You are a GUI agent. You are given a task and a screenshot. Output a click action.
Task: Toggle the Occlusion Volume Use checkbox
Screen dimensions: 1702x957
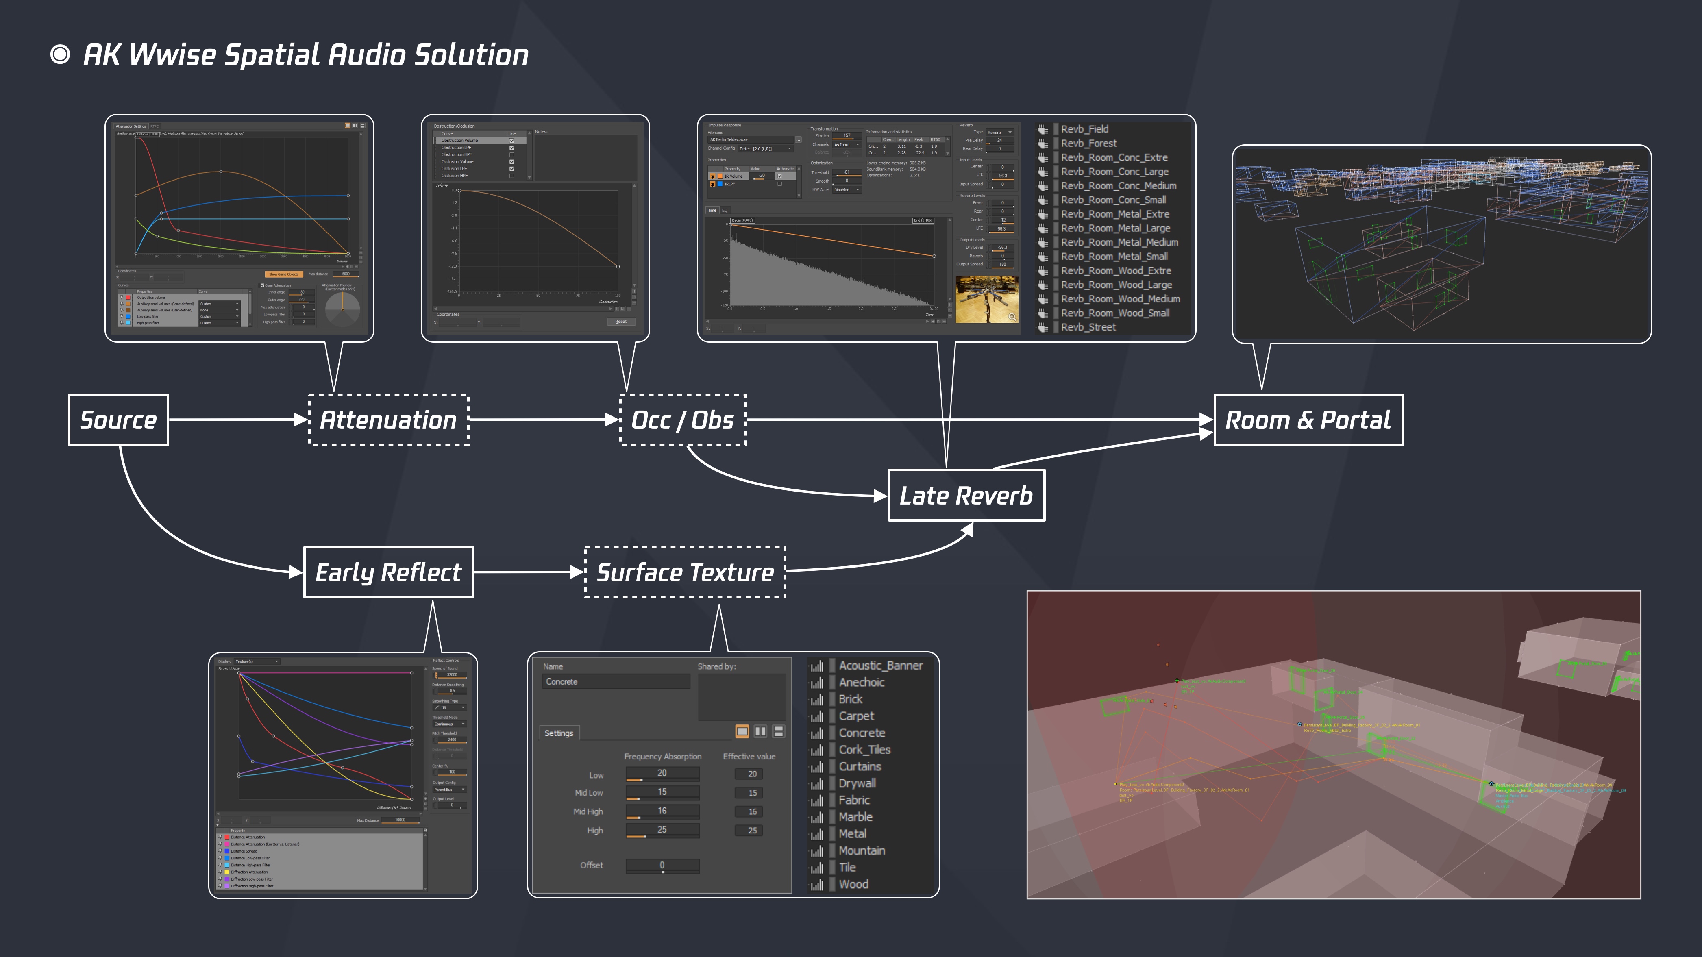coord(511,162)
